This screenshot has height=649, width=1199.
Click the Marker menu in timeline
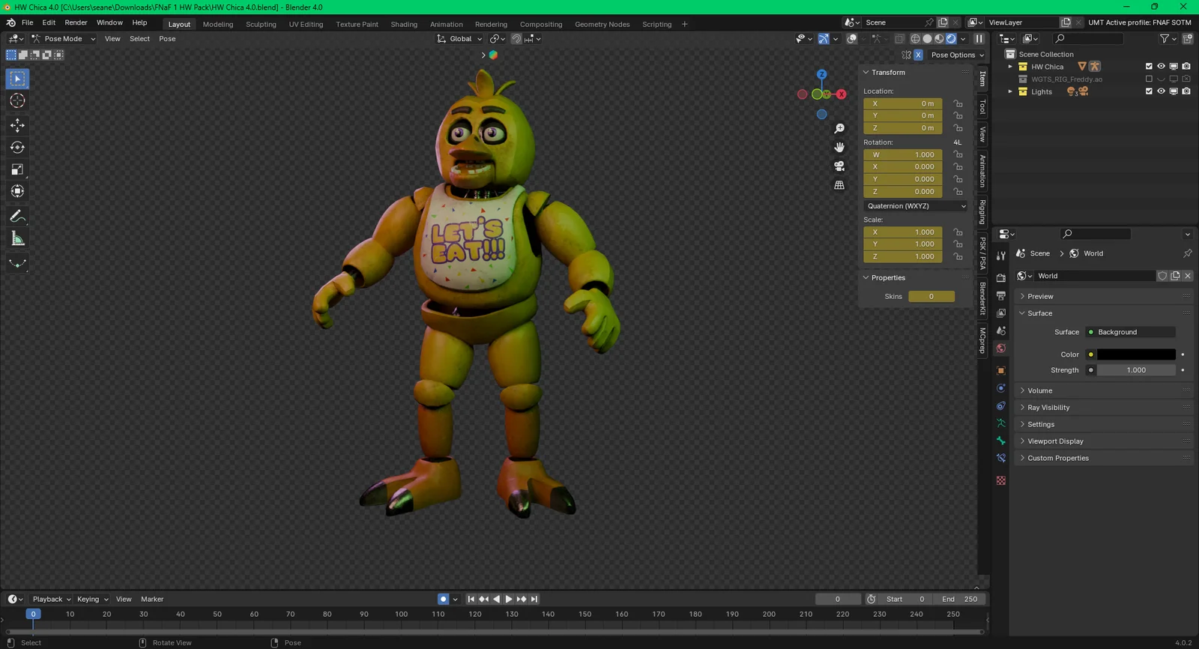[152, 599]
